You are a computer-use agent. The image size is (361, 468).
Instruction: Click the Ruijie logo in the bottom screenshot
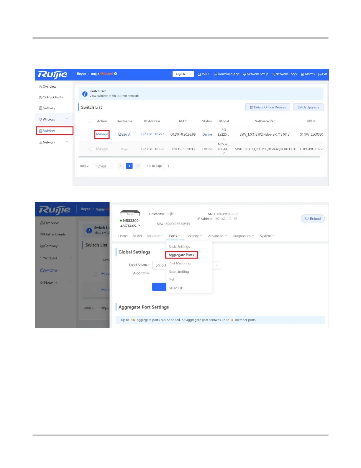click(55, 210)
